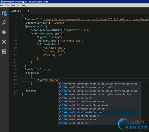The height and width of the screenshot is (132, 149).
Task: Choose Microsoft.ServiceBus/namespaces/topics suggestion
Action: [x=99, y=87]
